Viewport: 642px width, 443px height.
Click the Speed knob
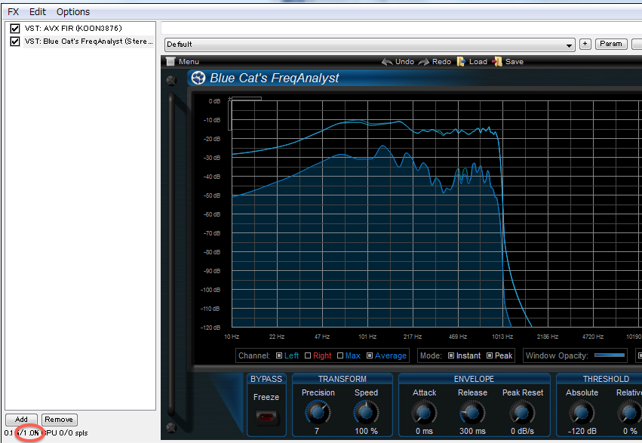(366, 412)
